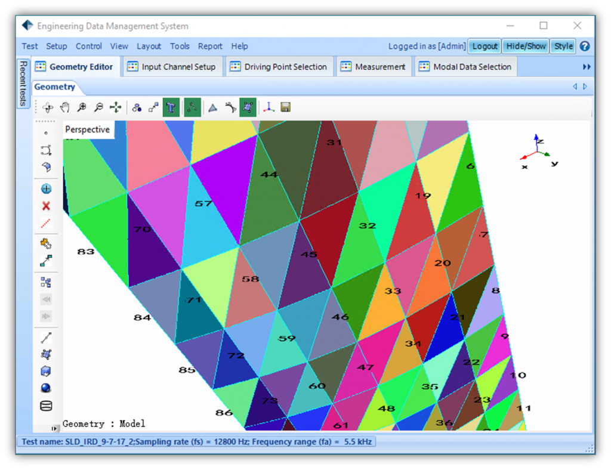Screen dimensions: 611x470
Task: Click the connected squares toolbar icon
Action: tap(153, 107)
